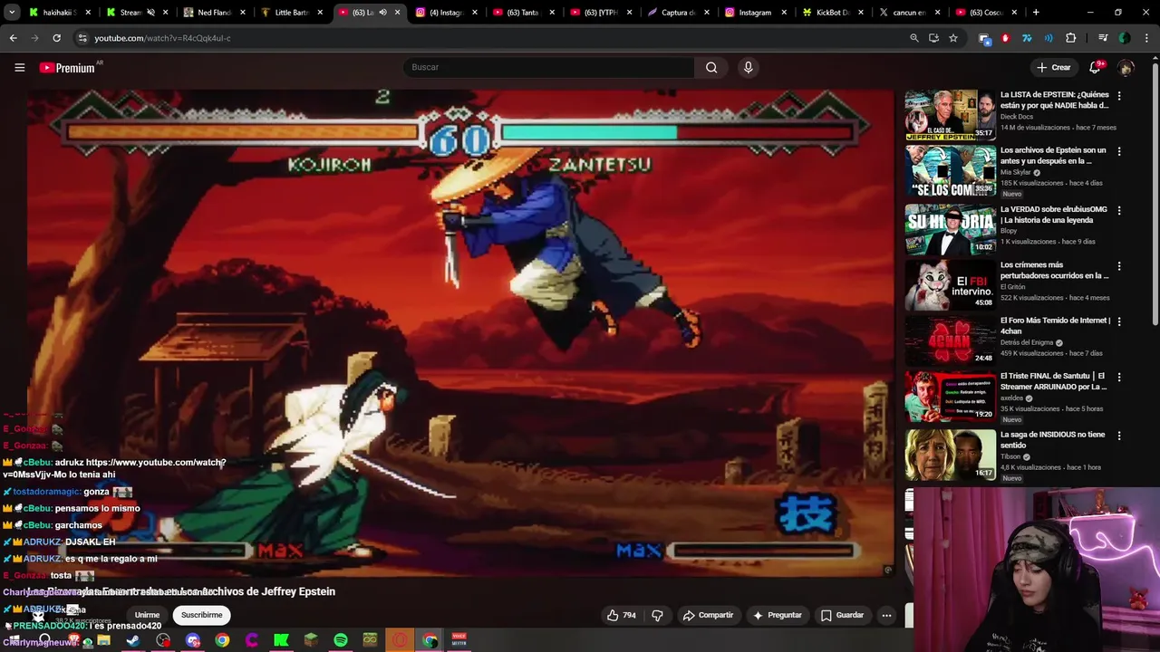Go back with the browser back arrow
This screenshot has height=652, width=1160.
[13, 38]
